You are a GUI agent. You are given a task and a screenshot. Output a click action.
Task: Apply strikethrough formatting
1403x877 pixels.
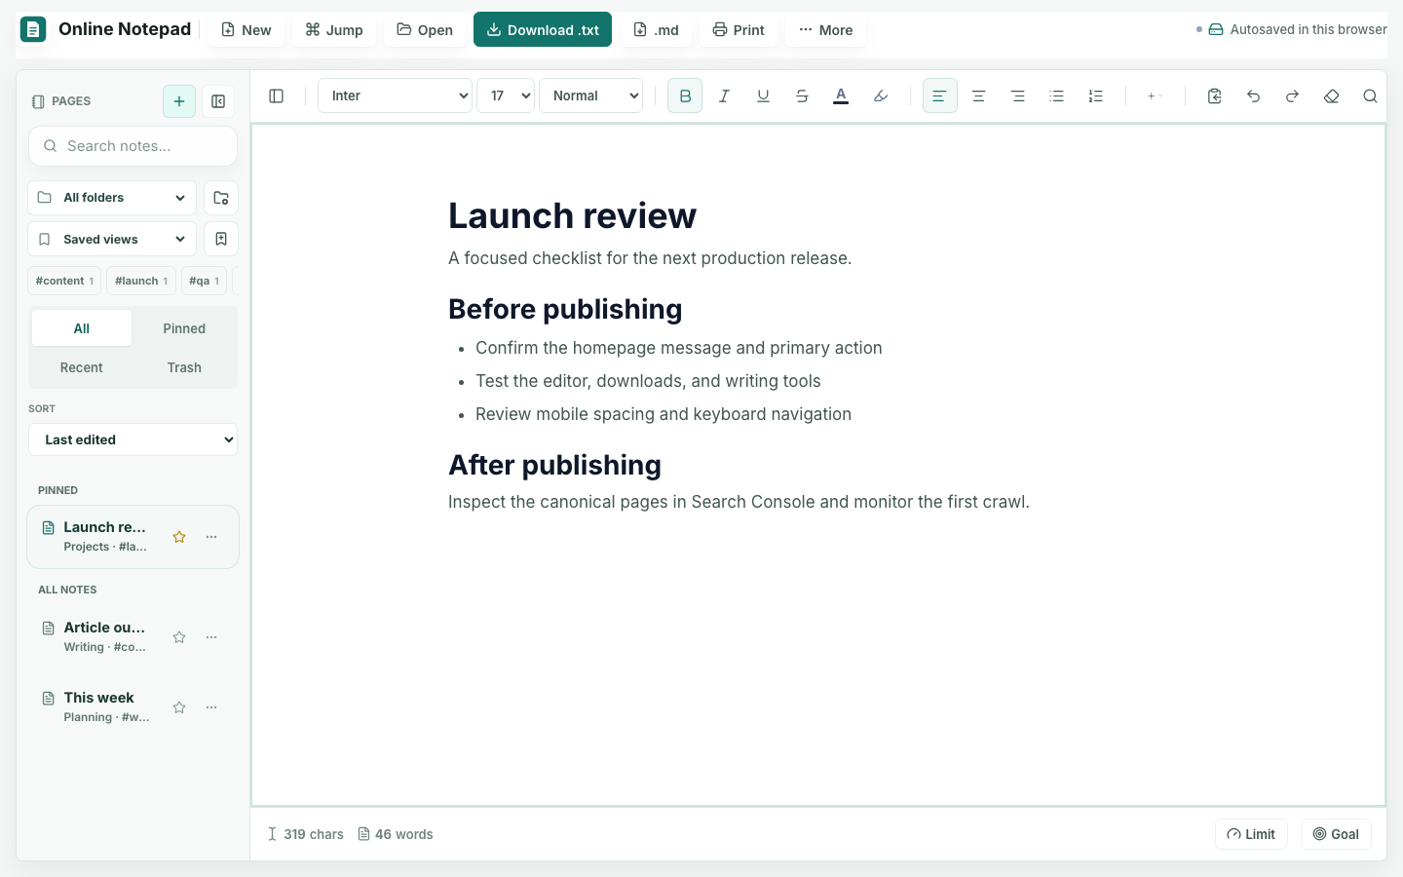point(802,95)
